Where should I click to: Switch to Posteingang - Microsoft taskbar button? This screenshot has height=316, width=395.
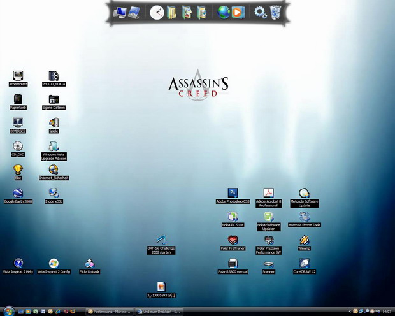[110, 312]
